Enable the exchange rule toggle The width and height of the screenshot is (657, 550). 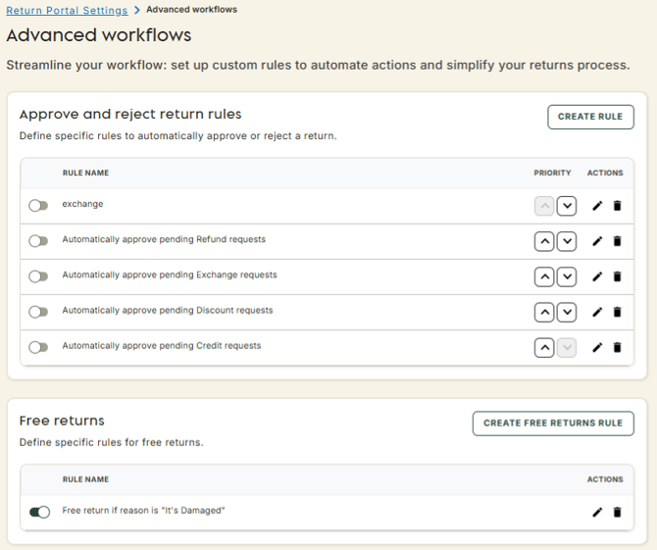coord(38,206)
